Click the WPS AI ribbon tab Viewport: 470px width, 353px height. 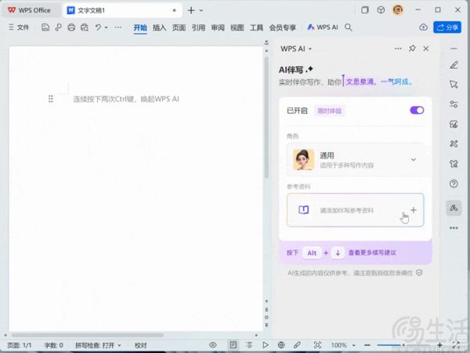(323, 27)
